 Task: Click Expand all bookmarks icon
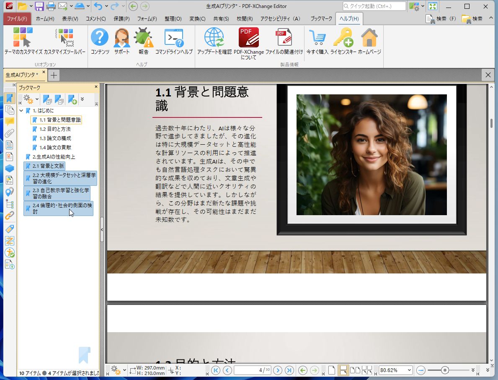[47, 99]
